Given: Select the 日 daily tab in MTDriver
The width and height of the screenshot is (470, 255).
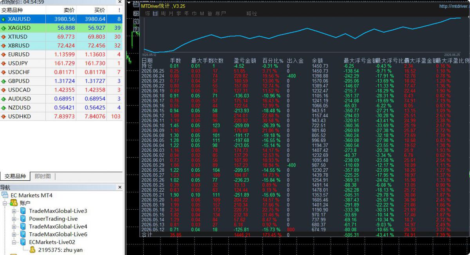Looking at the screenshot, I should [x=155, y=13].
